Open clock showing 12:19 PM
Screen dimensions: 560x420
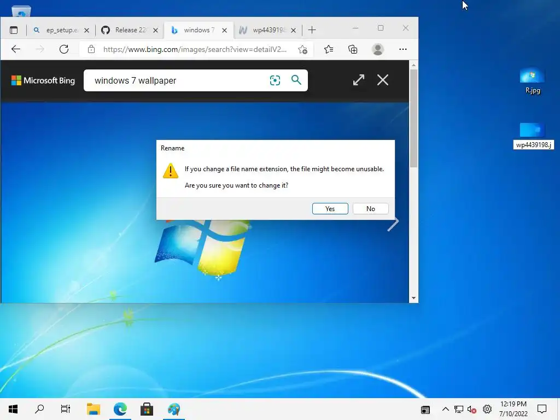[513, 409]
